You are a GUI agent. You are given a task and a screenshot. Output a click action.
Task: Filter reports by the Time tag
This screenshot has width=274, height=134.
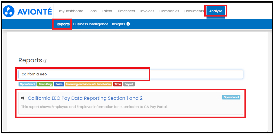click(x=118, y=84)
